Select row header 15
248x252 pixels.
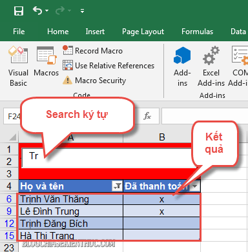[x=9, y=235]
